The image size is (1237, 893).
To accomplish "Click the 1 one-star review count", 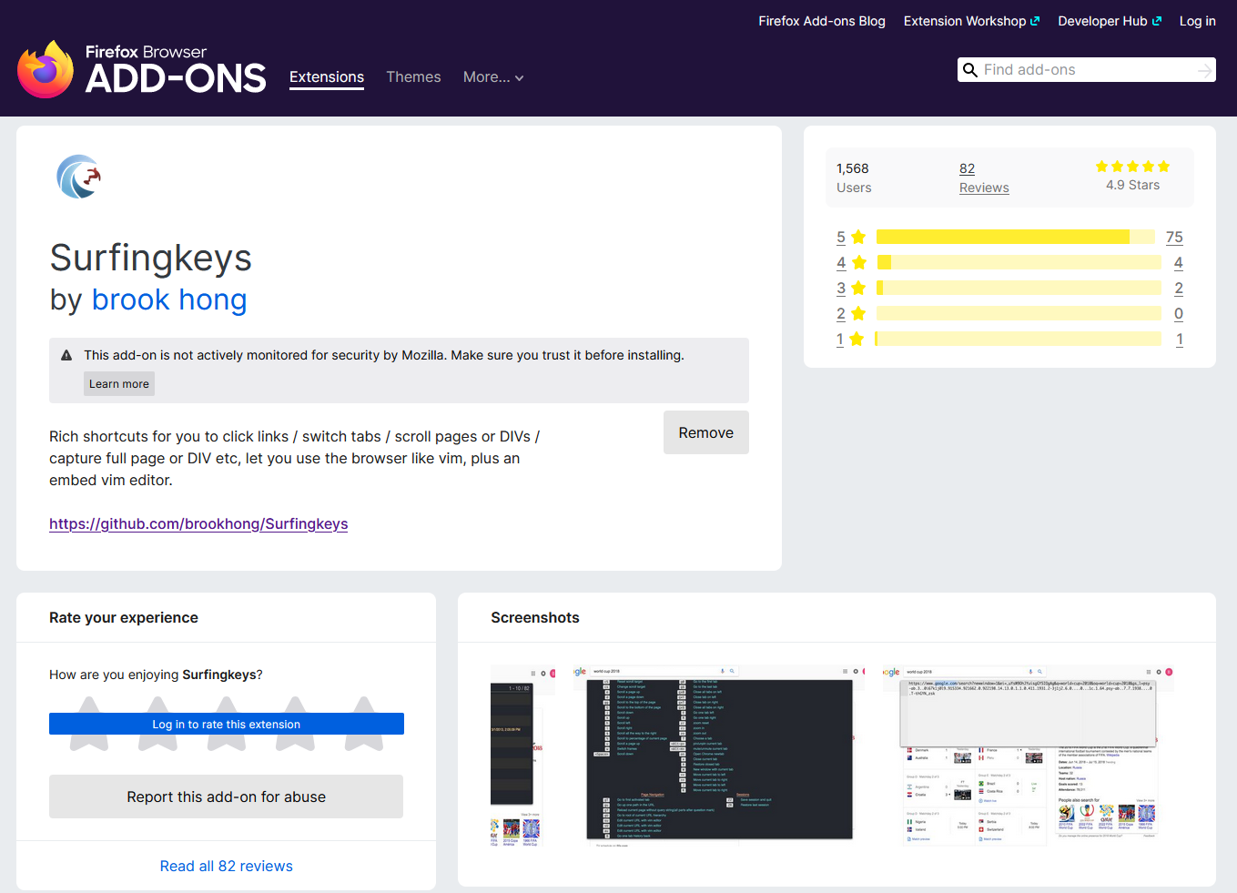I will pyautogui.click(x=1180, y=340).
